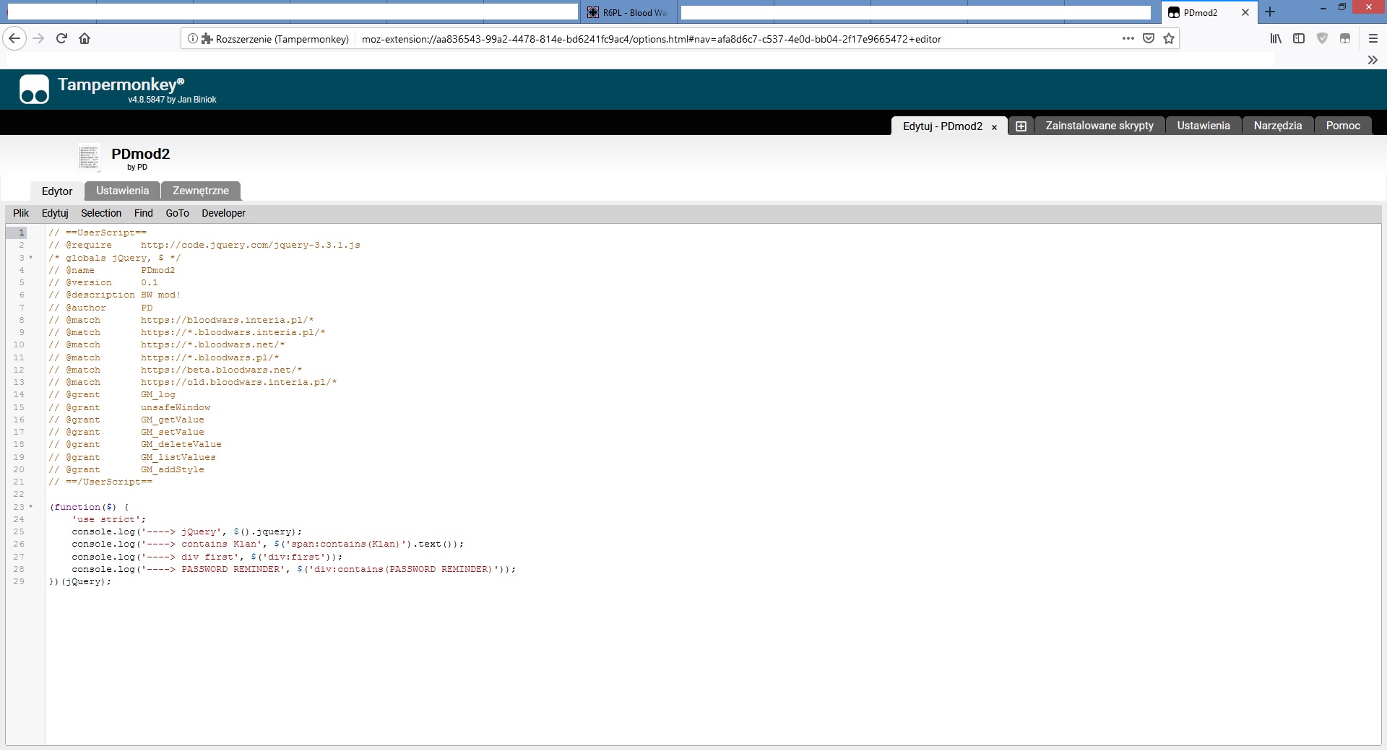This screenshot has width=1387, height=751.
Task: Navigate back using the back arrow
Action: click(x=14, y=38)
